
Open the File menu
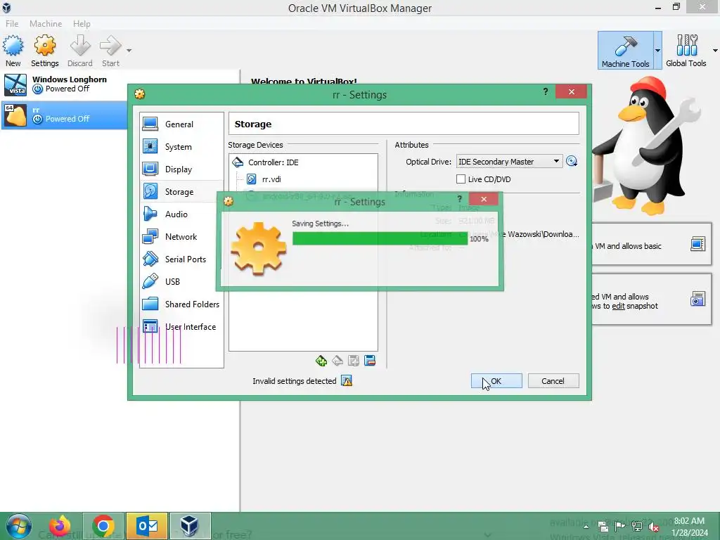point(12,23)
